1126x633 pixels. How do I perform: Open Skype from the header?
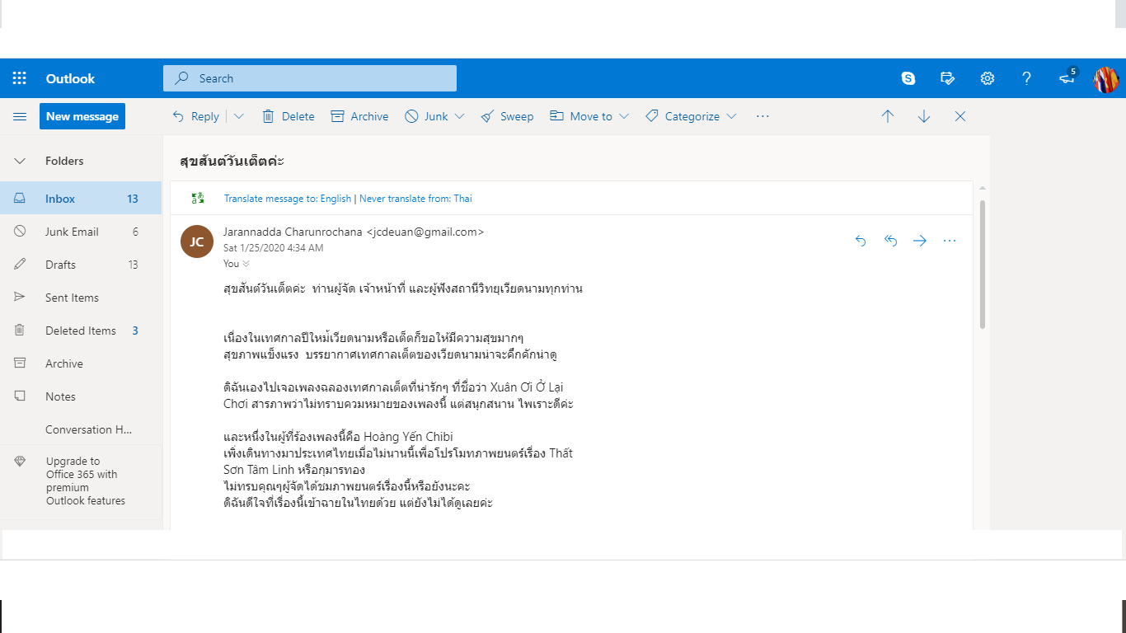click(x=908, y=78)
